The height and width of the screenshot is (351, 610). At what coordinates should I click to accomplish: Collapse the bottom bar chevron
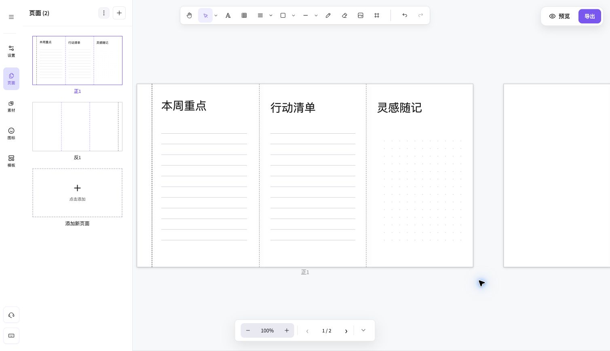(x=363, y=330)
